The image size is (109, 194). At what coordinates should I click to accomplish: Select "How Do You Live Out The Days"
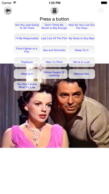[x=81, y=26]
